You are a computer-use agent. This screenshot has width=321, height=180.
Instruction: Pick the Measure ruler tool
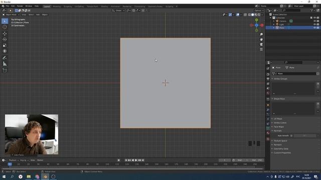pyautogui.click(x=5, y=64)
